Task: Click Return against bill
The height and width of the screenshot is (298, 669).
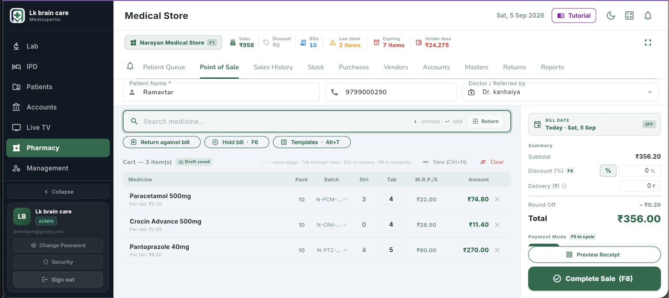Action: (162, 142)
